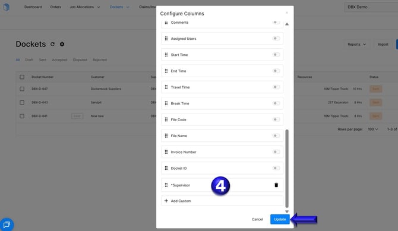Cancel the Configure Columns dialog
The image size is (398, 231).
point(257,219)
